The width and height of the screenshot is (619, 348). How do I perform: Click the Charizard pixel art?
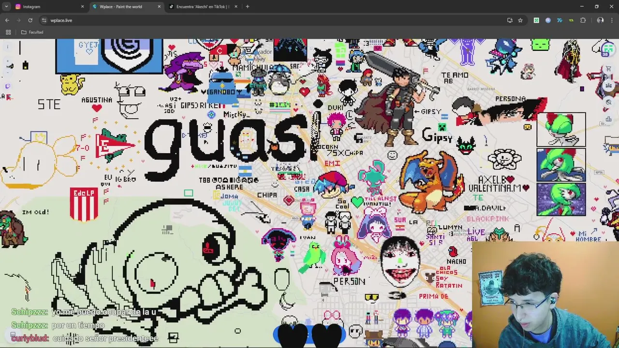coord(430,181)
